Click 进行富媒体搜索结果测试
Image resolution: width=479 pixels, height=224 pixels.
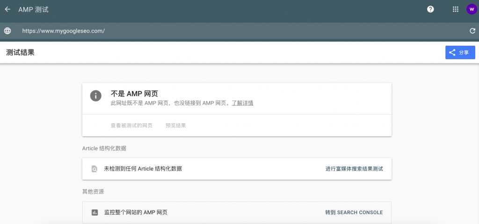(354, 169)
